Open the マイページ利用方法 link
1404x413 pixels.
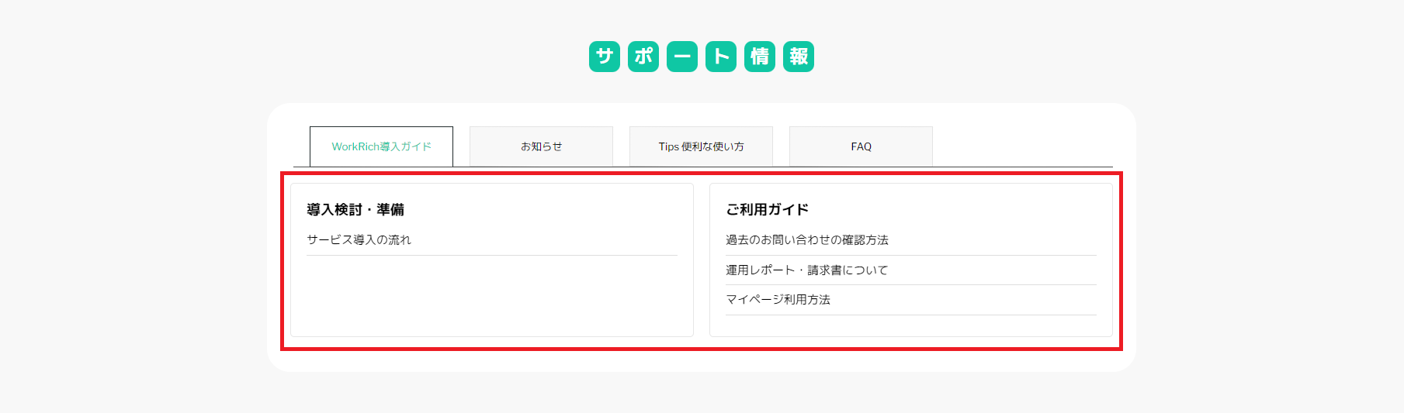click(x=778, y=300)
